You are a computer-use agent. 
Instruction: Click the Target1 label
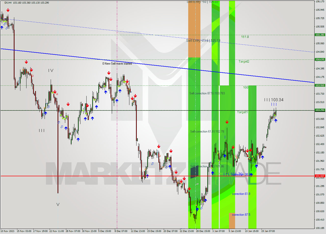click(242, 112)
